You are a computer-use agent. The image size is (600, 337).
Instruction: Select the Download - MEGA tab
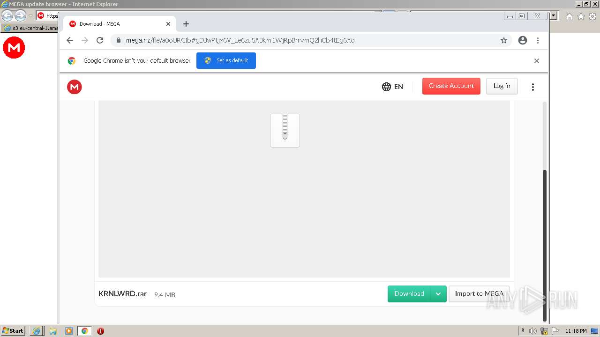[x=120, y=24]
